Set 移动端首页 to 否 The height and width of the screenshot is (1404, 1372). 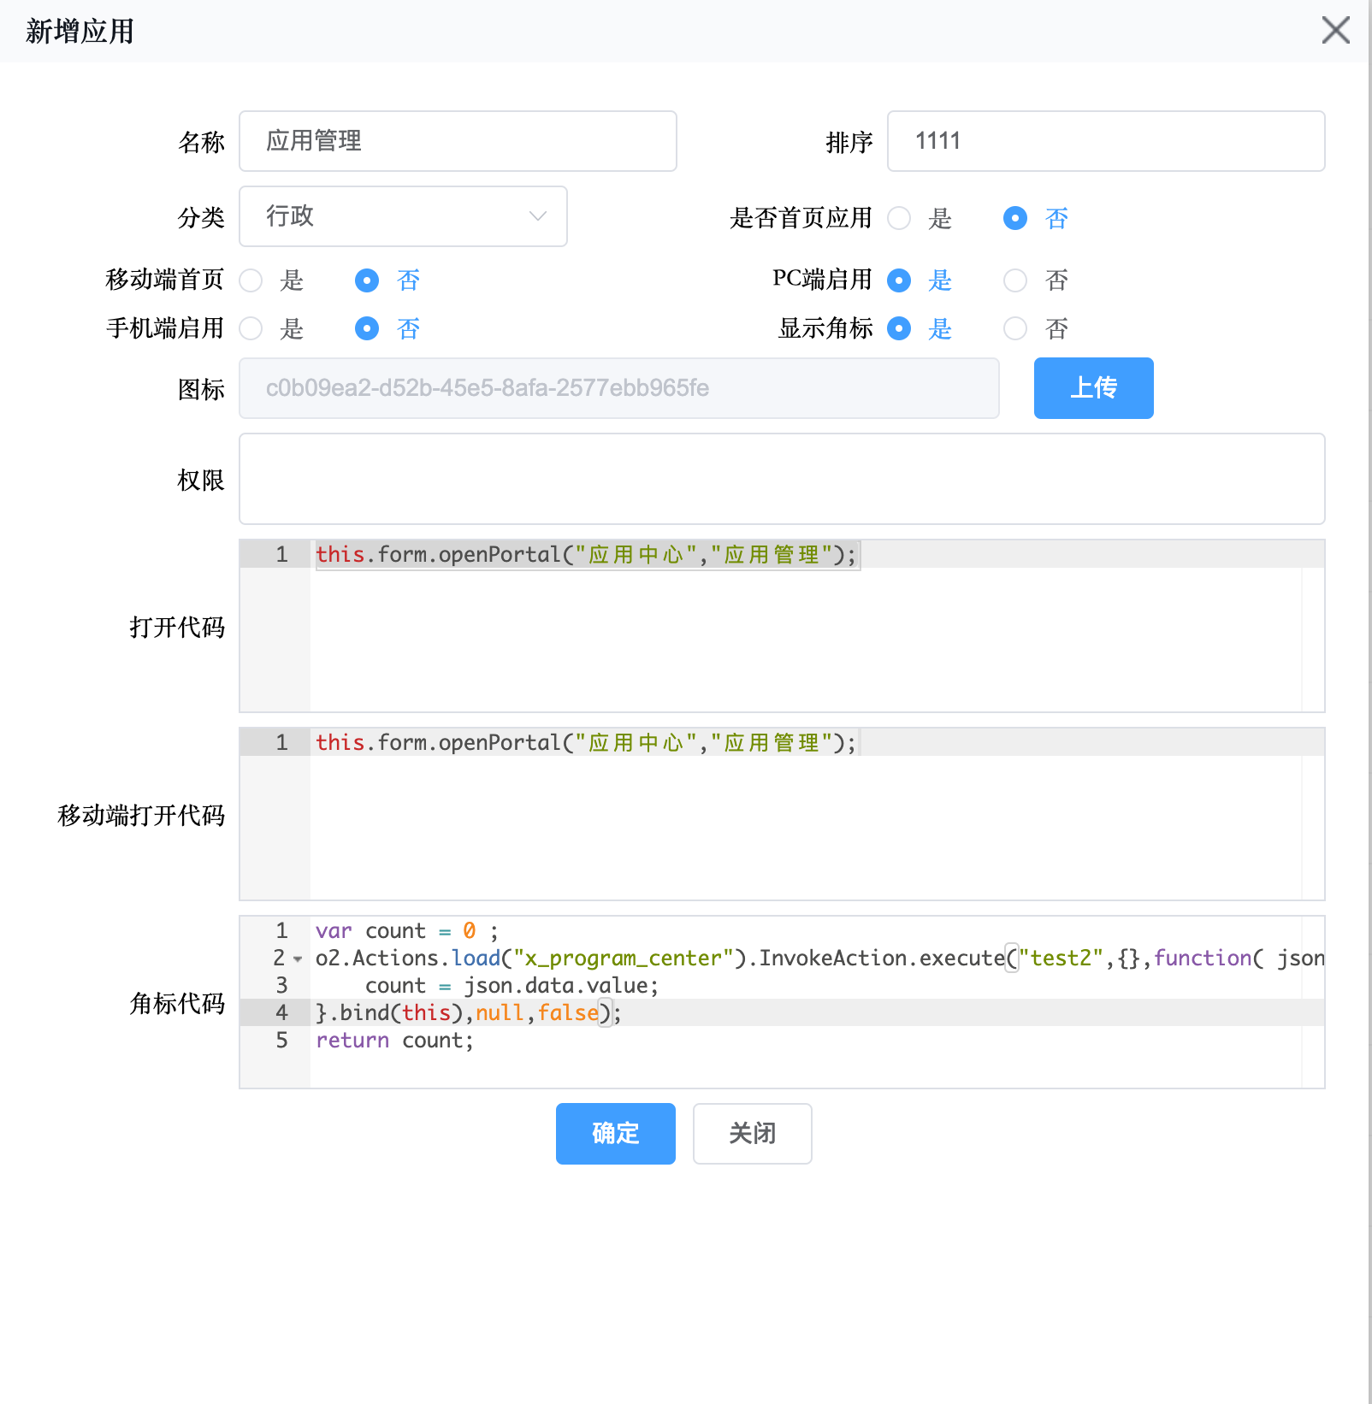tap(367, 280)
